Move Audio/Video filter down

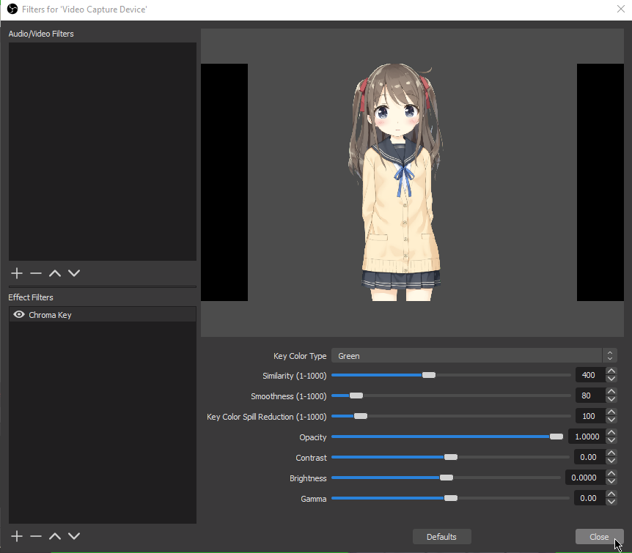click(x=73, y=273)
